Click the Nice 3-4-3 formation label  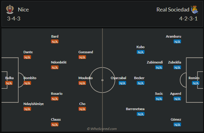14,18
